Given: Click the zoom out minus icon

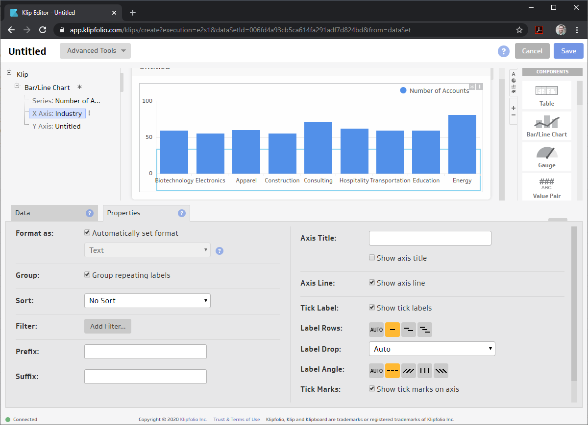Looking at the screenshot, I should 514,115.
